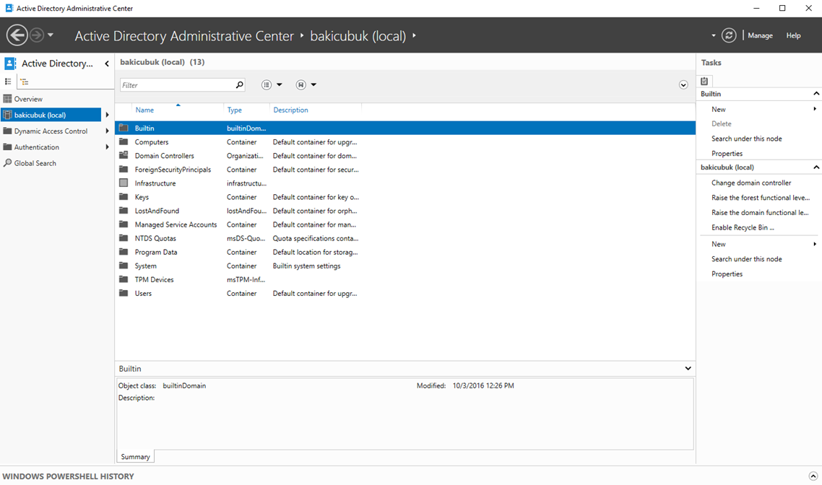
Task: Click bakicubuk (local) in the breadcrumb
Action: point(358,35)
